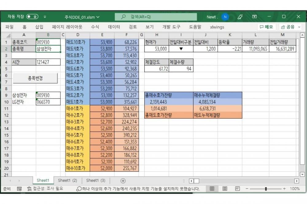Click the zoom in plus button

[284, 189]
